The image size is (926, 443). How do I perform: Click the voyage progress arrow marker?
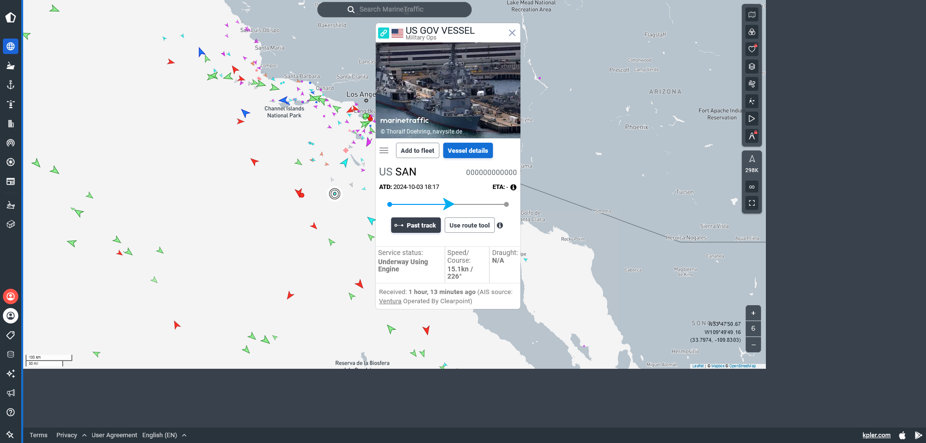coord(449,204)
